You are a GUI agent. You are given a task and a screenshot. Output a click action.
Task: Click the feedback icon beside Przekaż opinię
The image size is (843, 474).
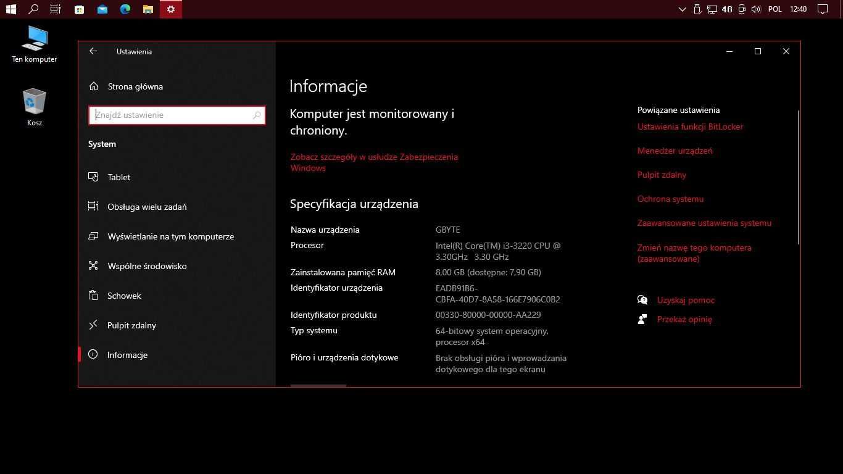(642, 319)
